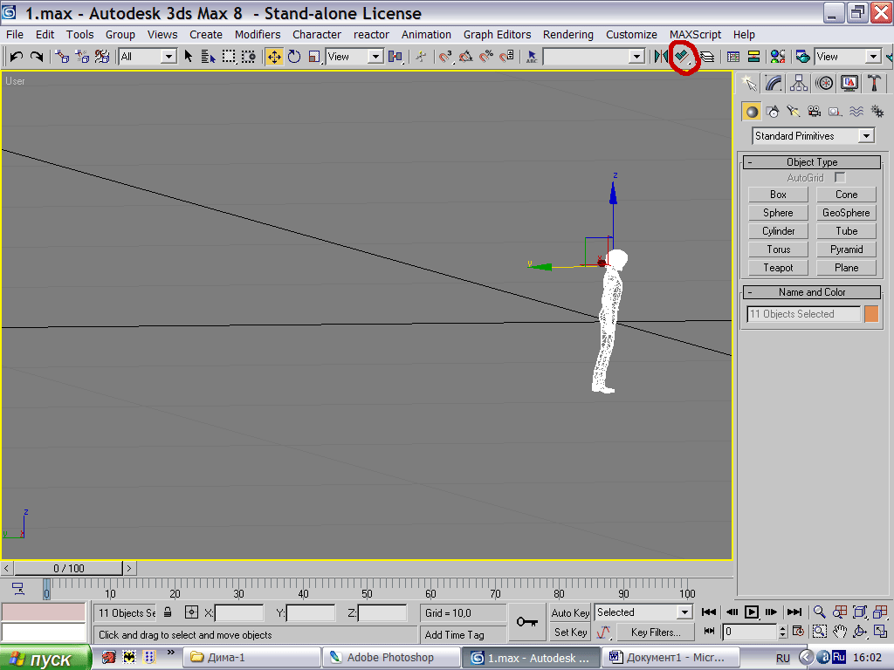Toggle Absolute/Offset transform type-in mode
894x670 pixels.
[x=191, y=612]
